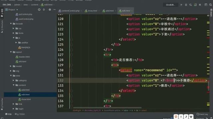Collapse the view folder

click(11, 76)
